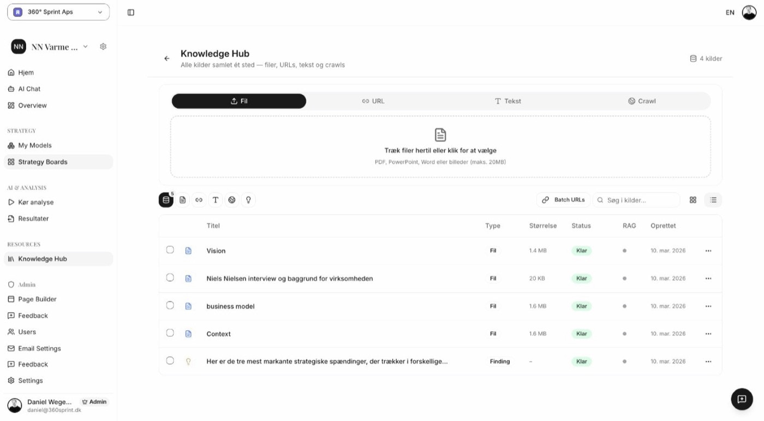Open the Tekst tab
Screen dimensions: 764x421
point(508,101)
